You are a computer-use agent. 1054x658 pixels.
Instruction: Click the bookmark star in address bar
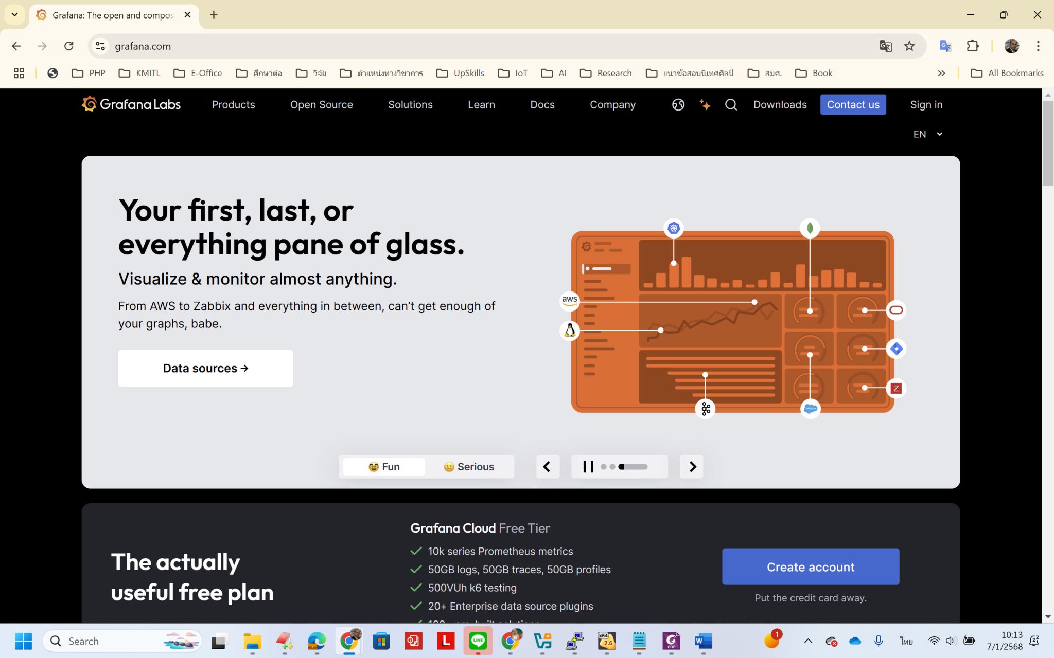click(909, 46)
